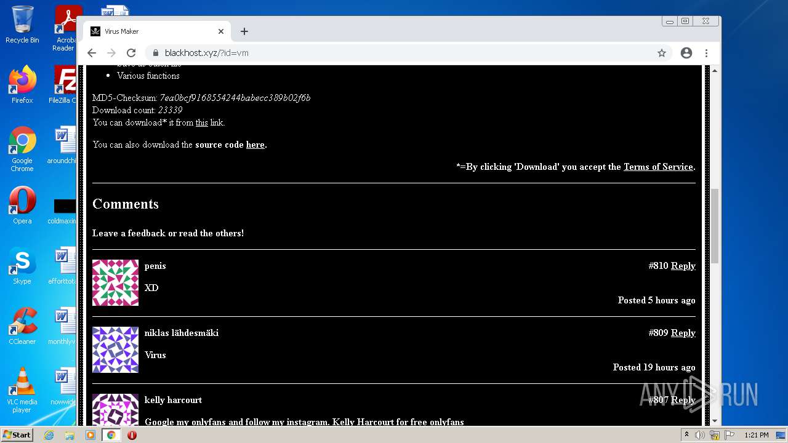This screenshot has width=788, height=443.
Task: Bookmark this page with the star
Action: pos(662,53)
